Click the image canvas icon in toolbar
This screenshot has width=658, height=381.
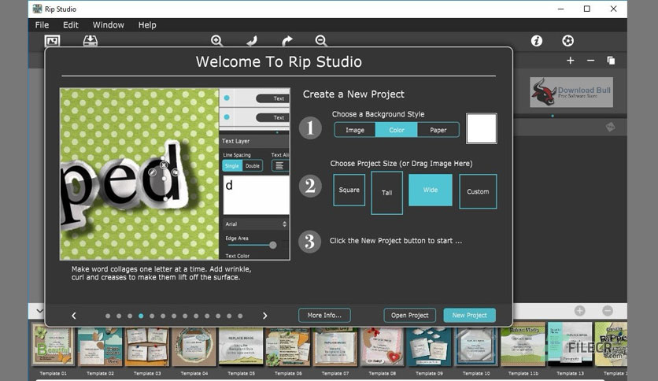click(53, 41)
